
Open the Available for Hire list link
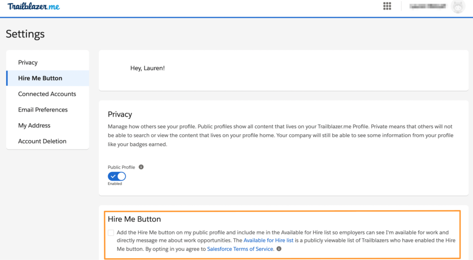pyautogui.click(x=268, y=241)
